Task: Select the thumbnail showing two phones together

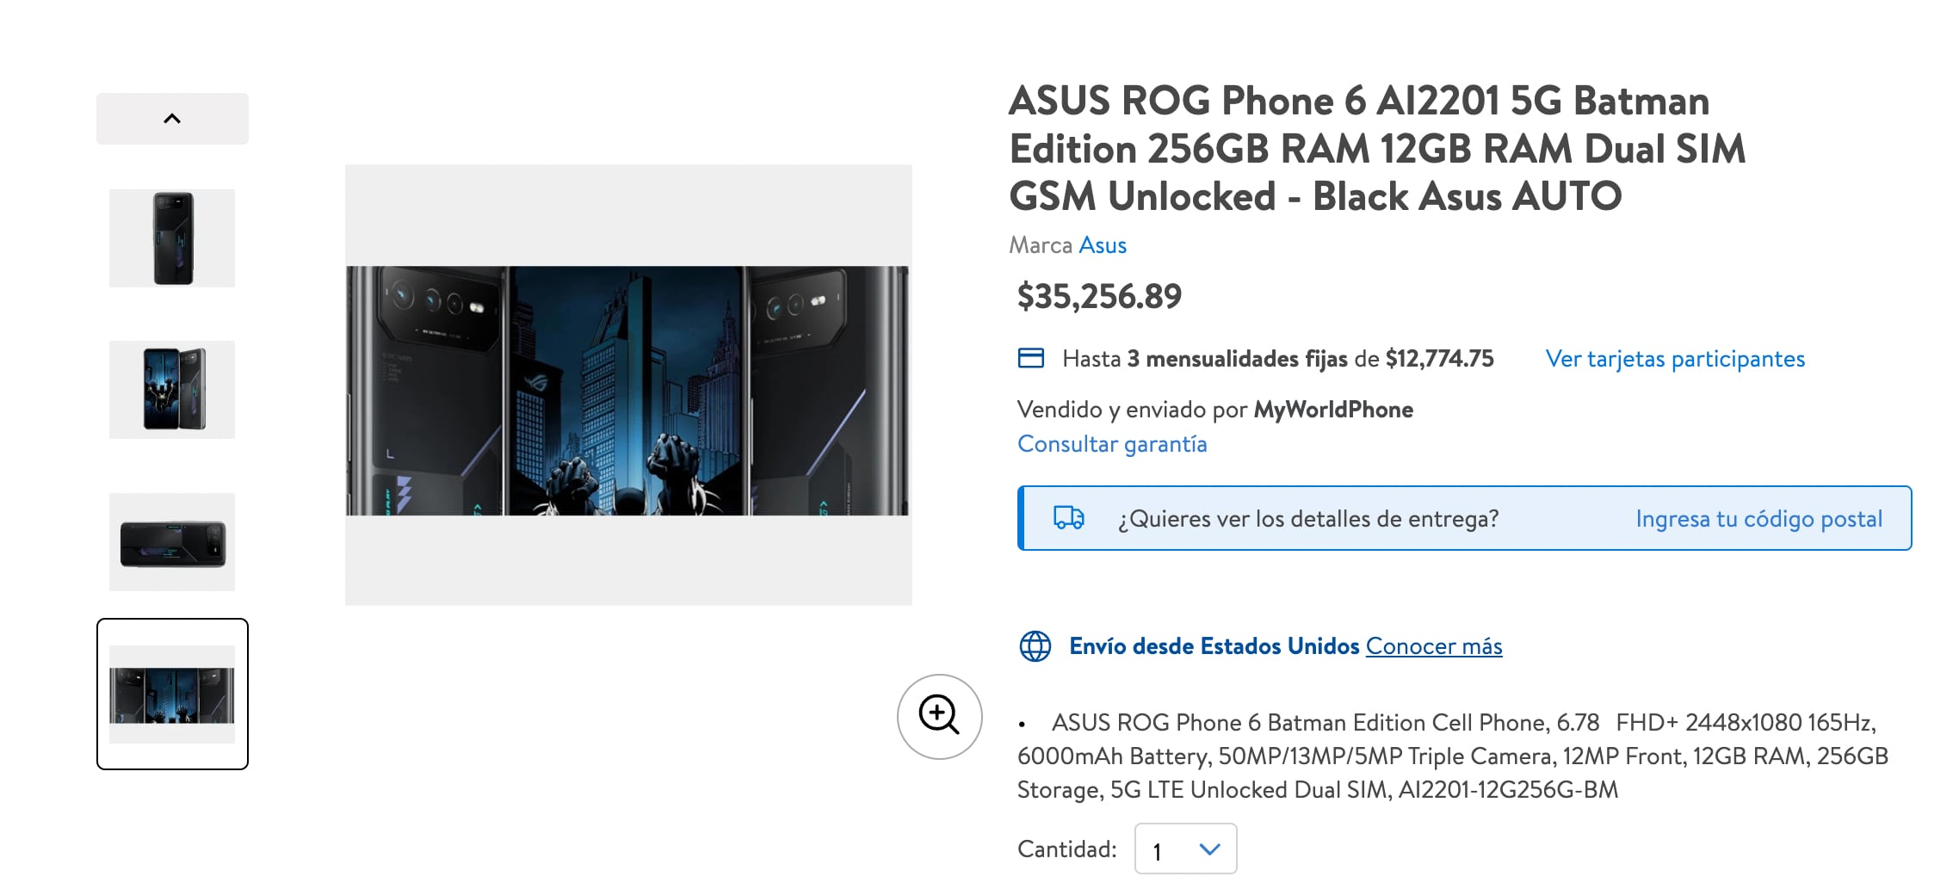Action: 172,389
